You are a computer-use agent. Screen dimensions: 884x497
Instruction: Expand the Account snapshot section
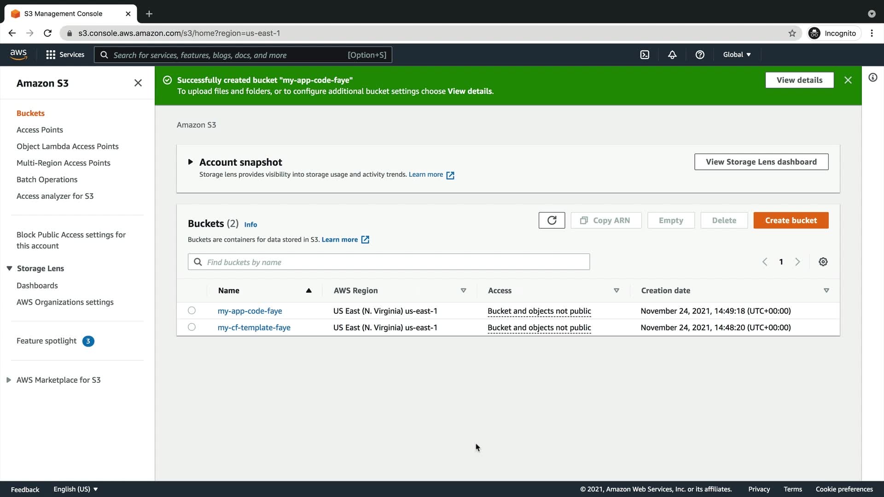point(190,162)
